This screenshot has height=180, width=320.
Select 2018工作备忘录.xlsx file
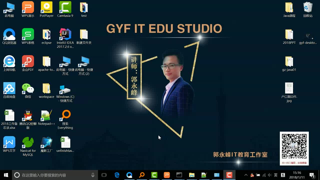click(x=9, y=119)
